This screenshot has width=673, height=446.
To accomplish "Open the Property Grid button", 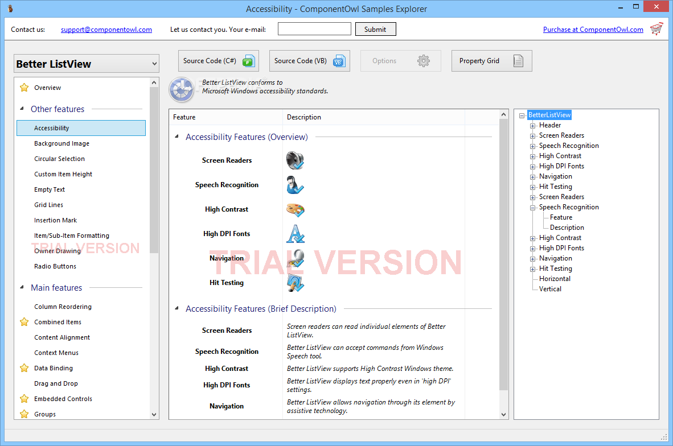I will pyautogui.click(x=491, y=61).
